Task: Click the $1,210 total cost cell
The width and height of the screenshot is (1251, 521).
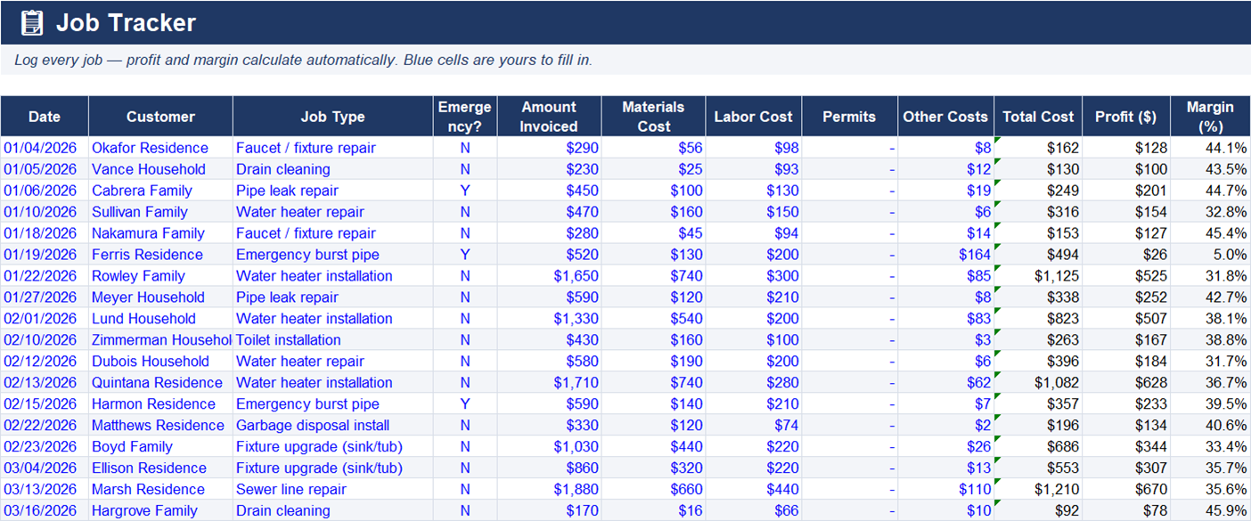Action: click(x=1038, y=490)
